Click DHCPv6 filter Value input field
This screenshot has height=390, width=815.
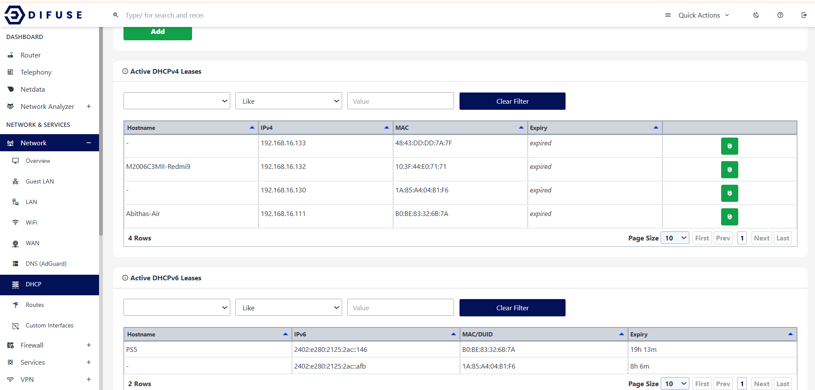click(400, 308)
